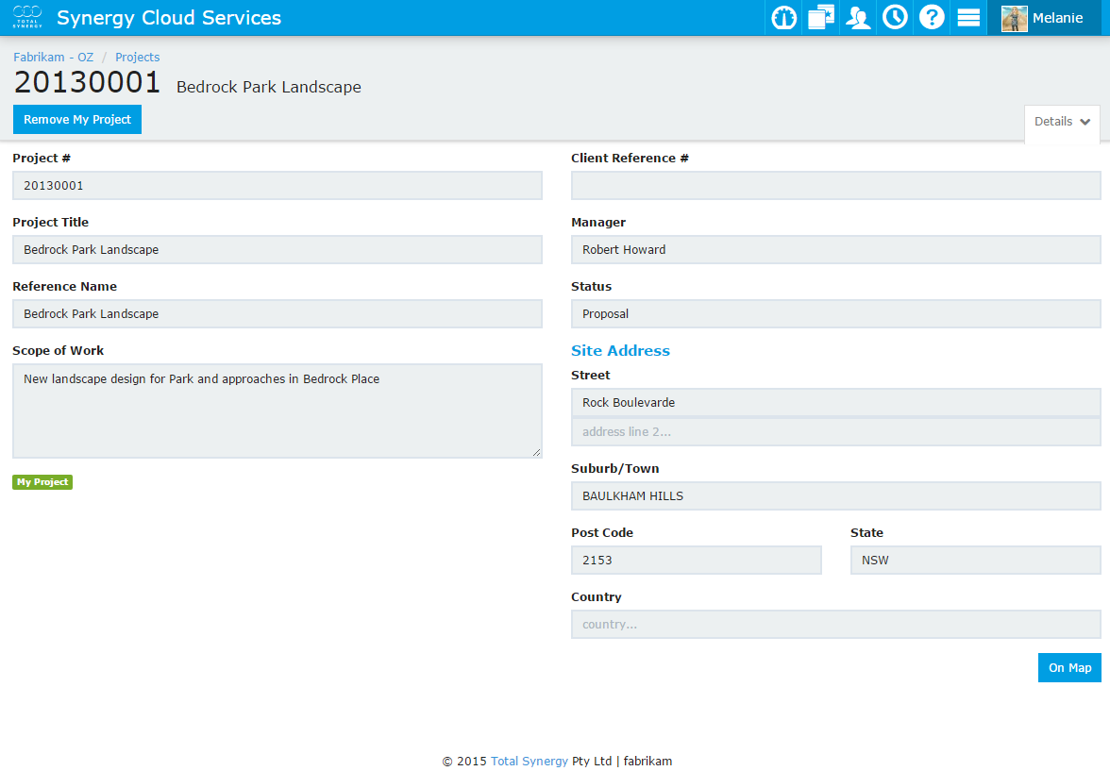Click the Bedrock Park Landscape heading subtitle

click(x=269, y=87)
